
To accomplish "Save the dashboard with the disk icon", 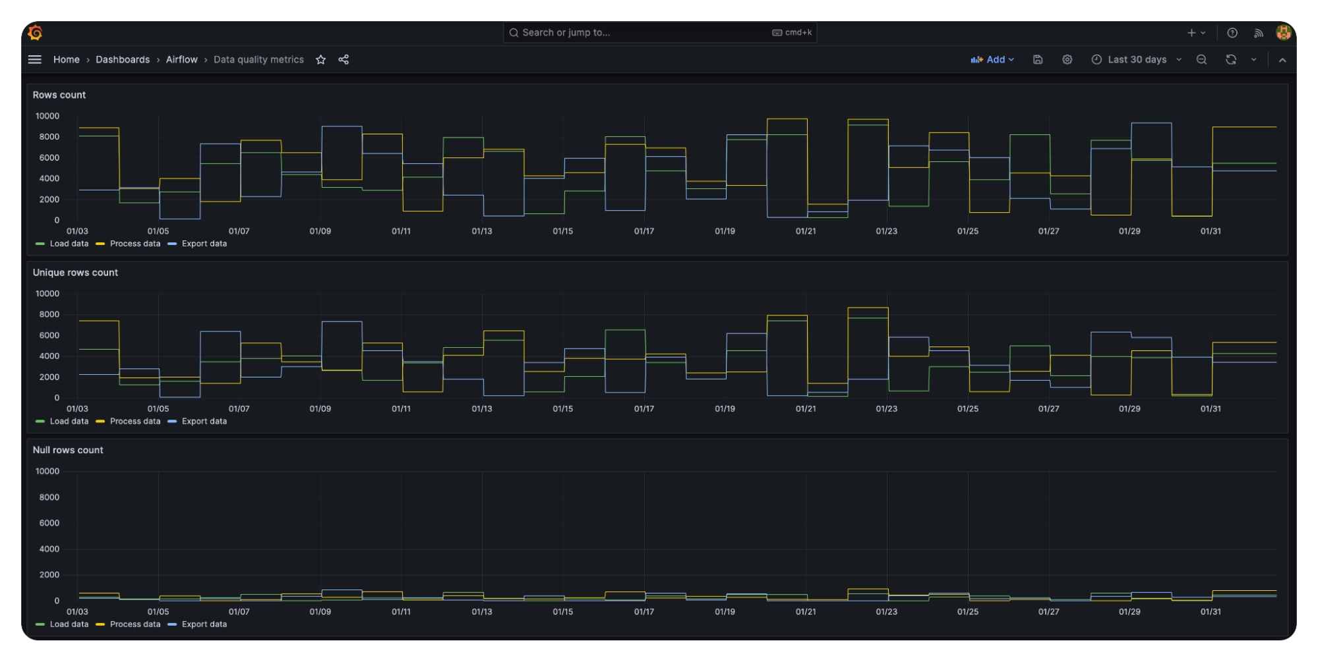I will pyautogui.click(x=1037, y=59).
